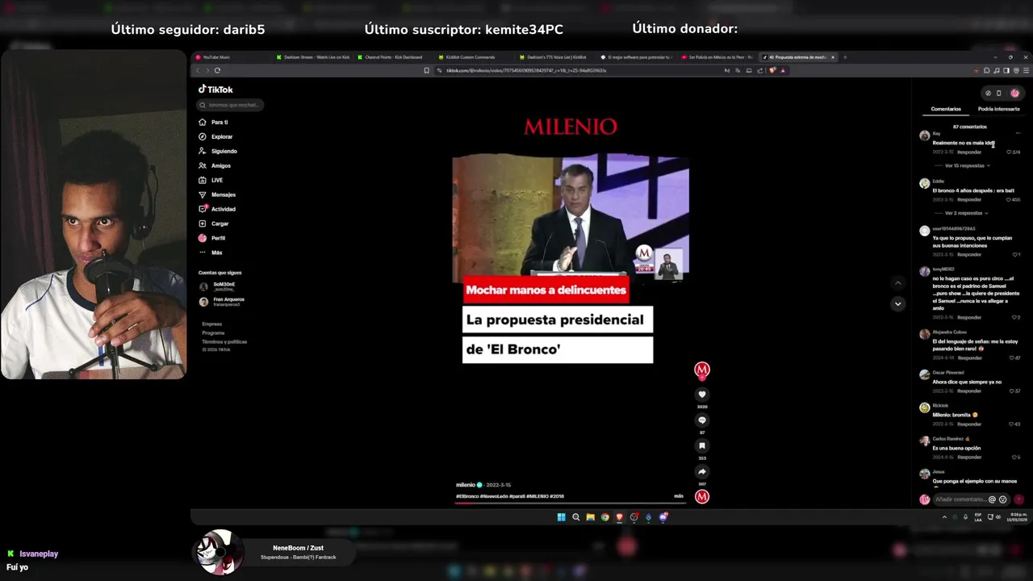Open LIVE section in TikTok sidebar
Viewport: 1033px width, 581px height.
(x=211, y=180)
